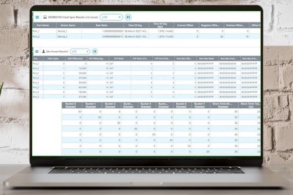Pause the Clock Sync Results live view
Viewport: 293px width, 195px height.
tap(127, 17)
